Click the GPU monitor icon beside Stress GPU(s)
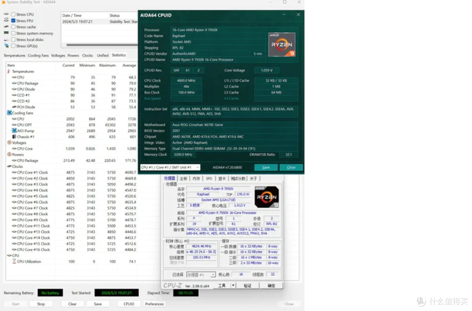 click(x=6, y=45)
